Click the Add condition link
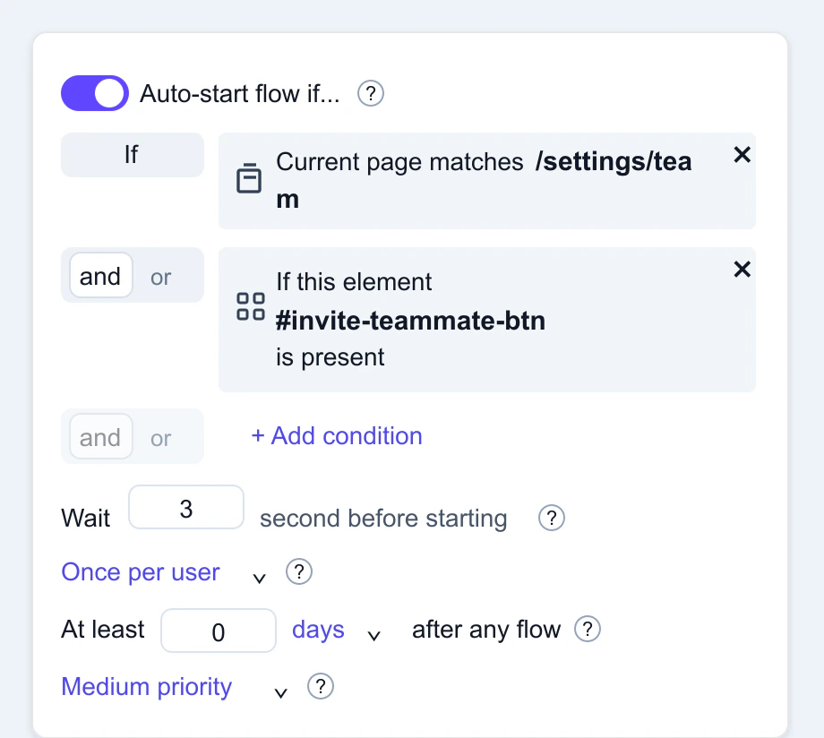 336,436
